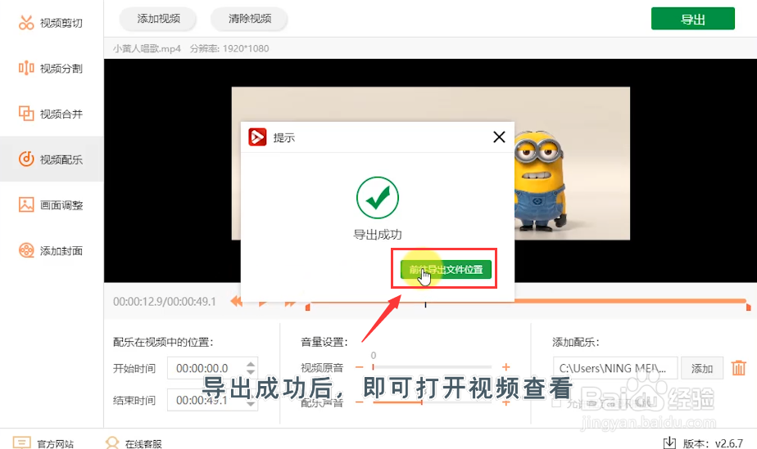Click the timeline playhead marker
Screen dimensions: 757x449
pyautogui.click(x=425, y=304)
